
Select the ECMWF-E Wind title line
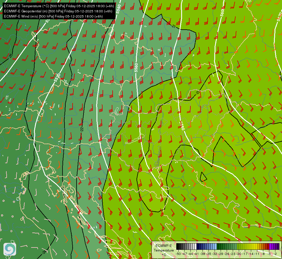click(x=53, y=16)
